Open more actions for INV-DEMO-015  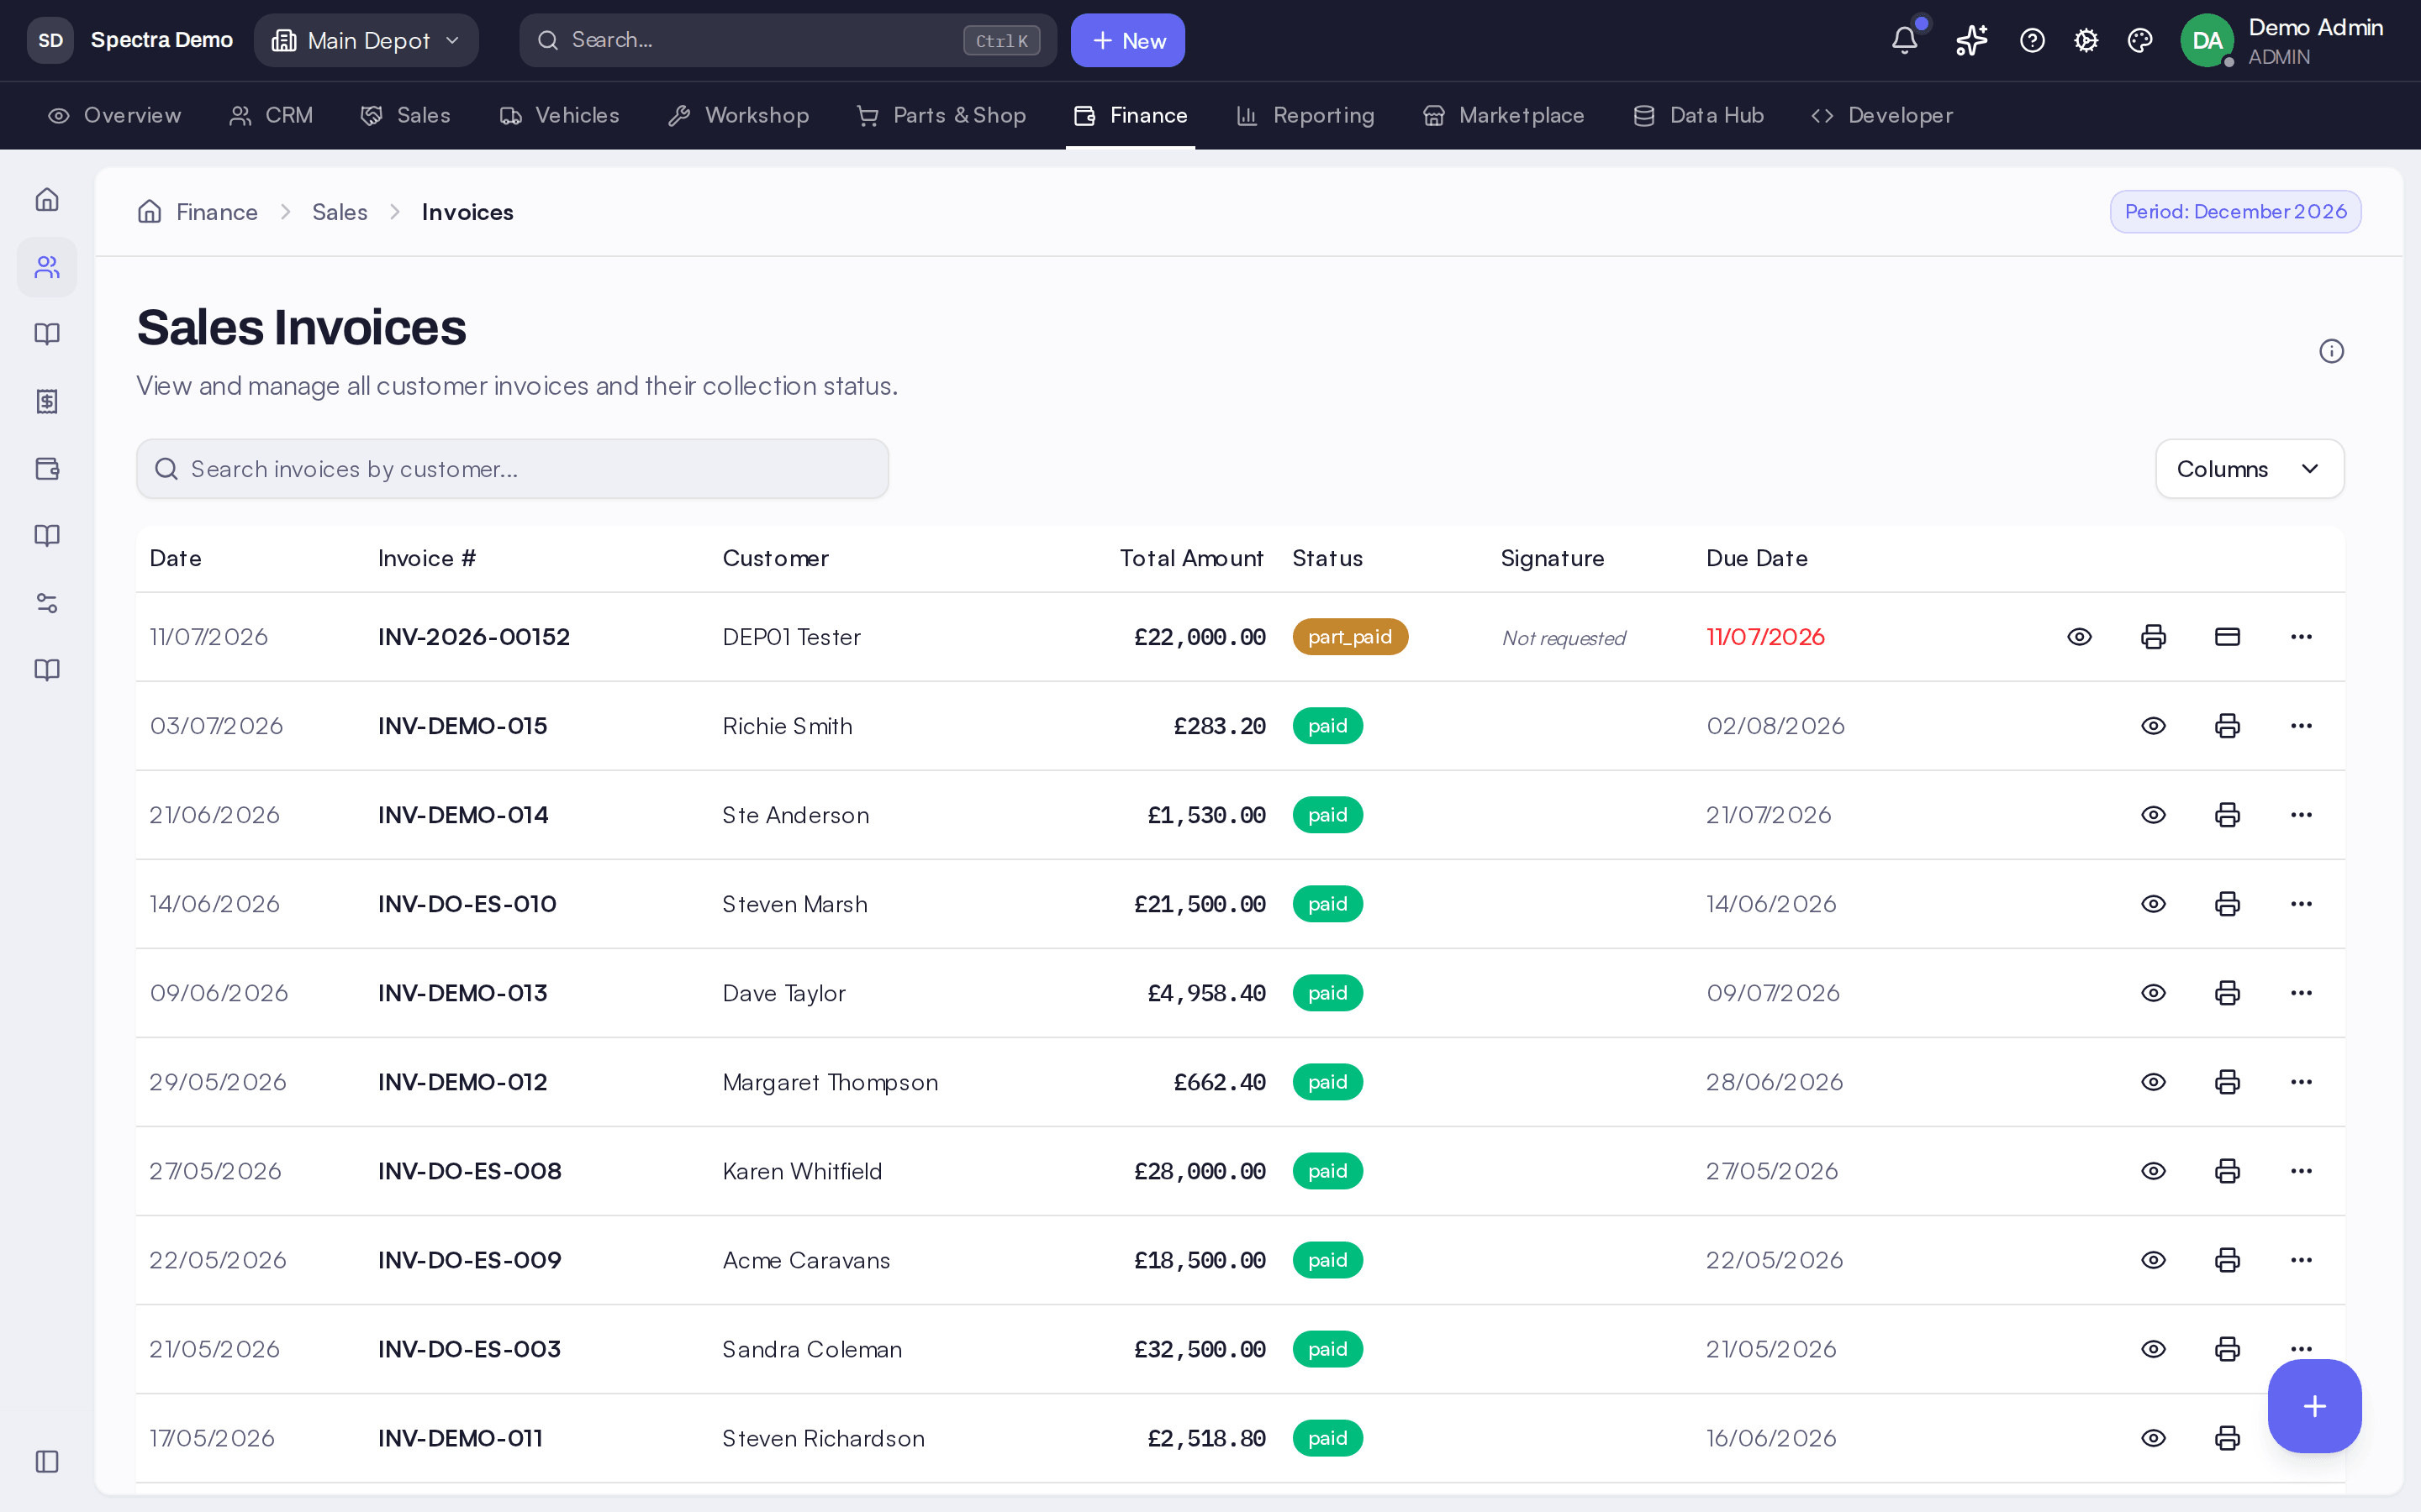tap(2301, 726)
